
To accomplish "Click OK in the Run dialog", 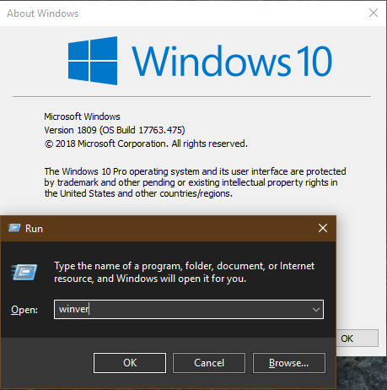I will [x=130, y=363].
